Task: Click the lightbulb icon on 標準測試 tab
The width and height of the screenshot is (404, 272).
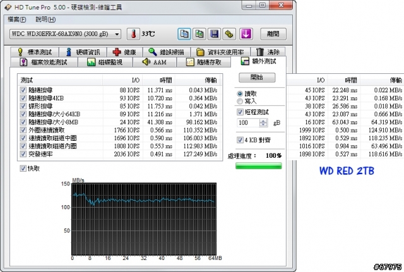Action: point(20,52)
